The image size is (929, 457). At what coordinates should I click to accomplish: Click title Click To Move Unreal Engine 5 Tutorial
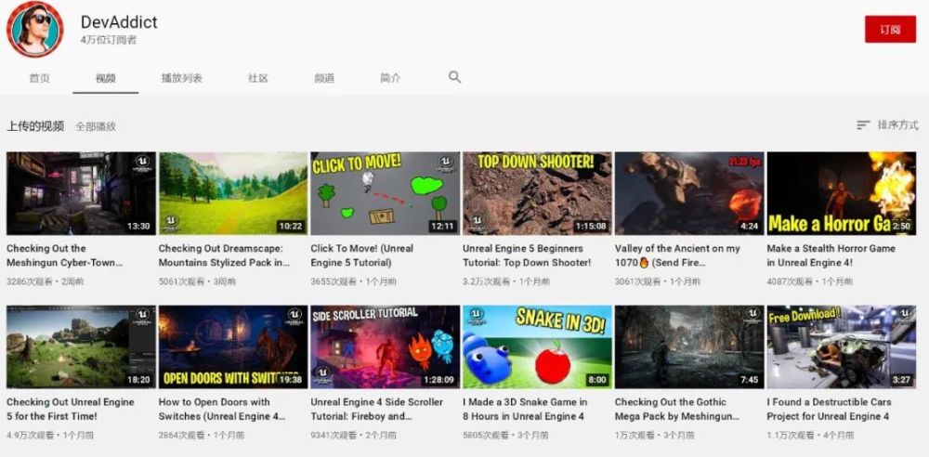pyautogui.click(x=362, y=255)
